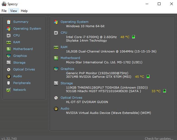177x140 pixels.
Task: Select the RAM module icon in sidebar
Action: pyautogui.click(x=9, y=42)
